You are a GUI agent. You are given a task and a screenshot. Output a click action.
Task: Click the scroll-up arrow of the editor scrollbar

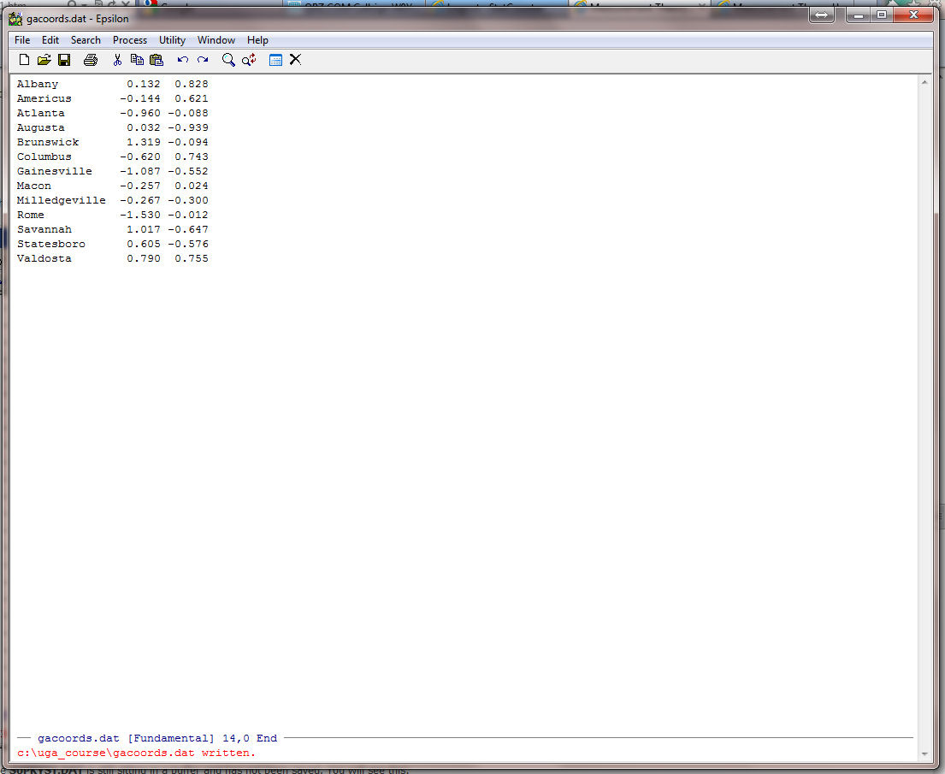click(924, 83)
